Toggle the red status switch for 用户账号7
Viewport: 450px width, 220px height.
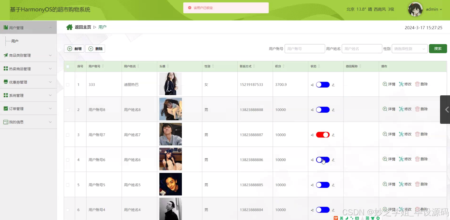click(323, 135)
